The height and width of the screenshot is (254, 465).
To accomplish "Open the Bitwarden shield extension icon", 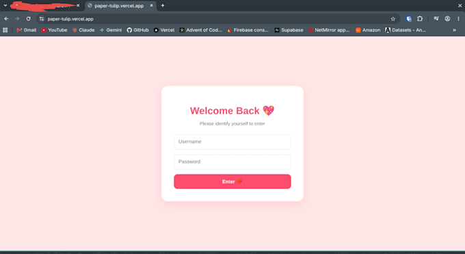I will coord(409,18).
